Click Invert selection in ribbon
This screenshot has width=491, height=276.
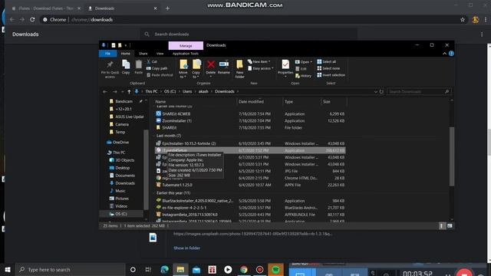[331, 75]
